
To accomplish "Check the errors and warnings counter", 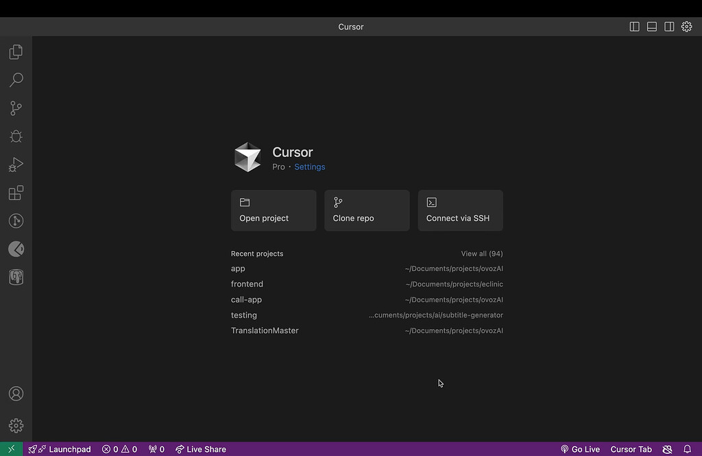I will tap(119, 449).
